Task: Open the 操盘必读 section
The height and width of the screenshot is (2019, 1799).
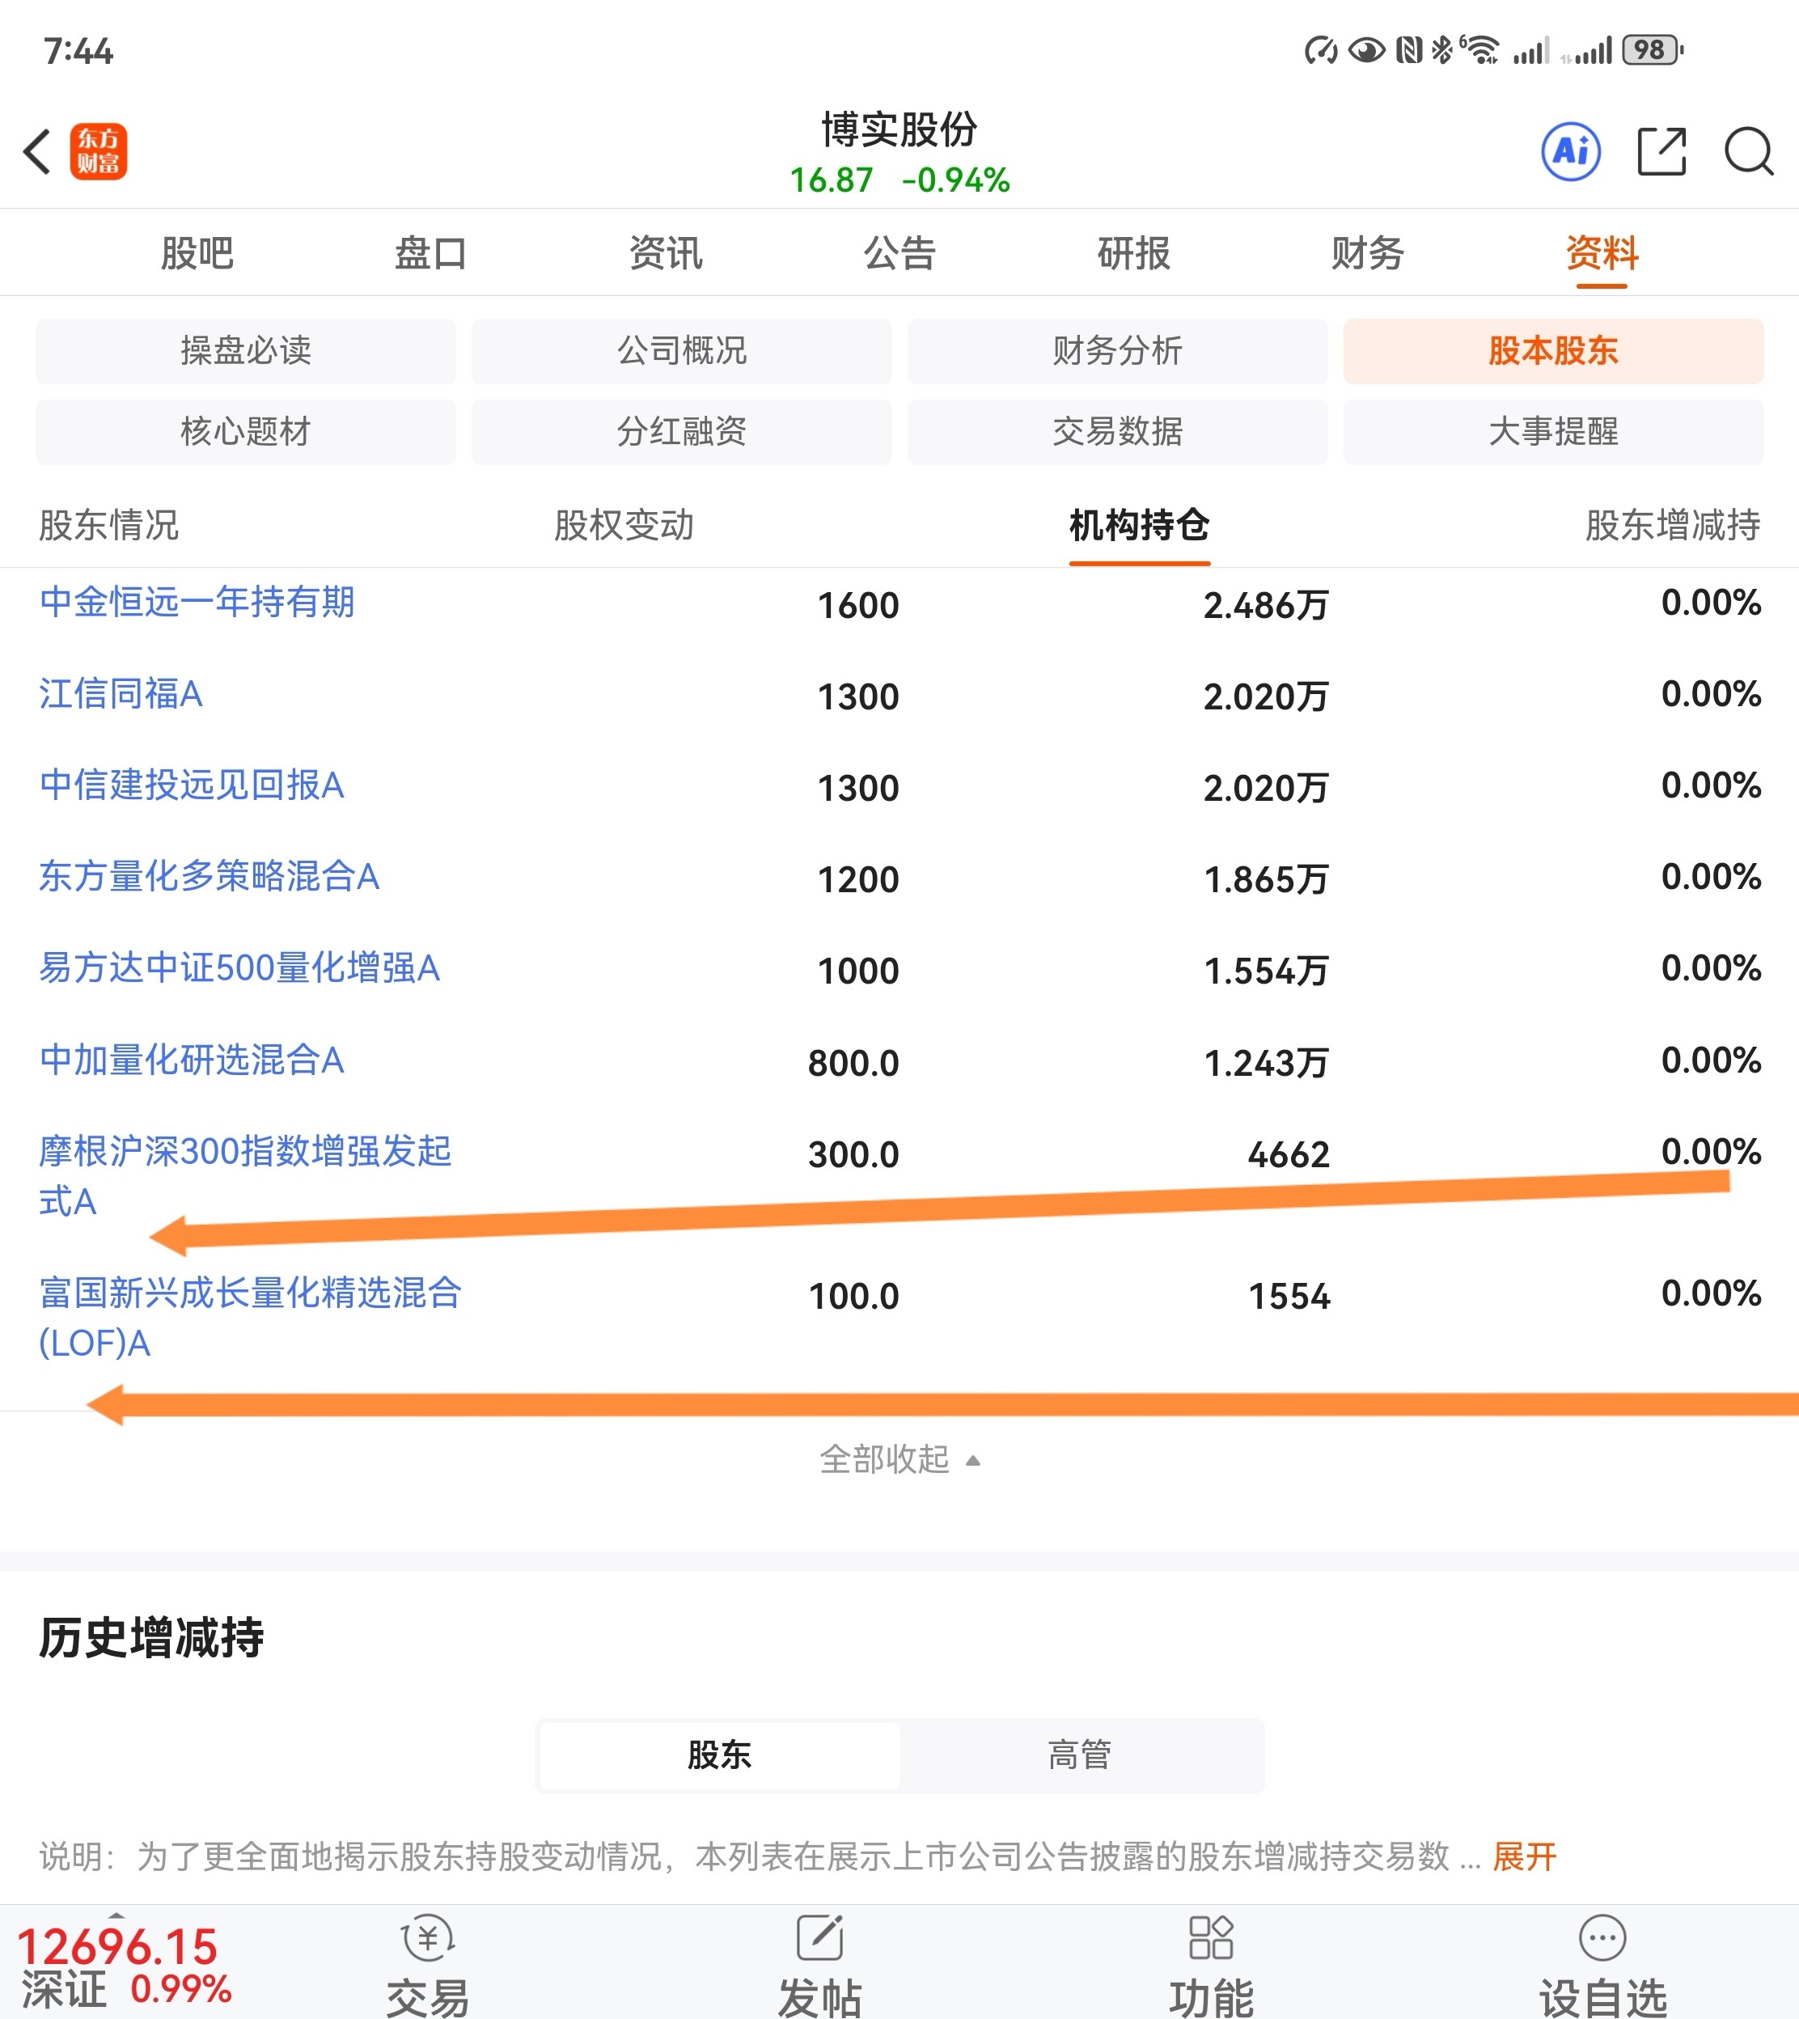Action: click(x=246, y=351)
